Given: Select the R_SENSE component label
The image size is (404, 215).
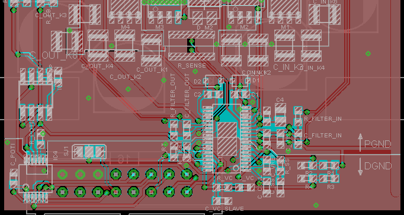Looking at the screenshot, I should point(192,65).
